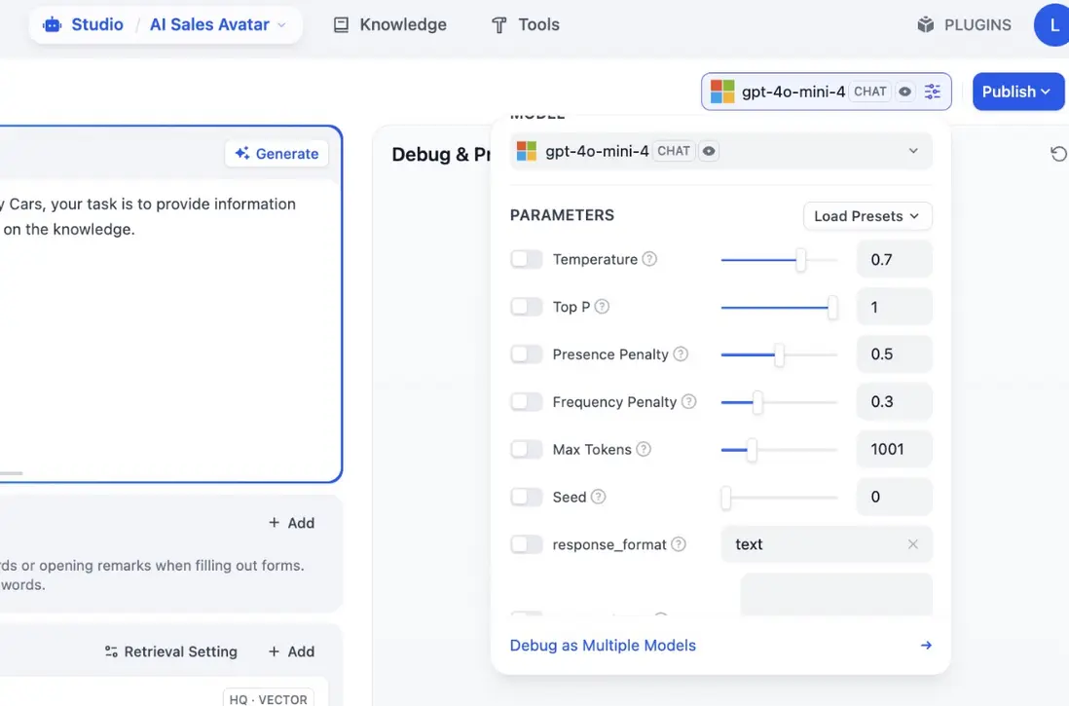This screenshot has height=706, width=1069.
Task: Click the Temperature slider handle
Action: point(801,260)
